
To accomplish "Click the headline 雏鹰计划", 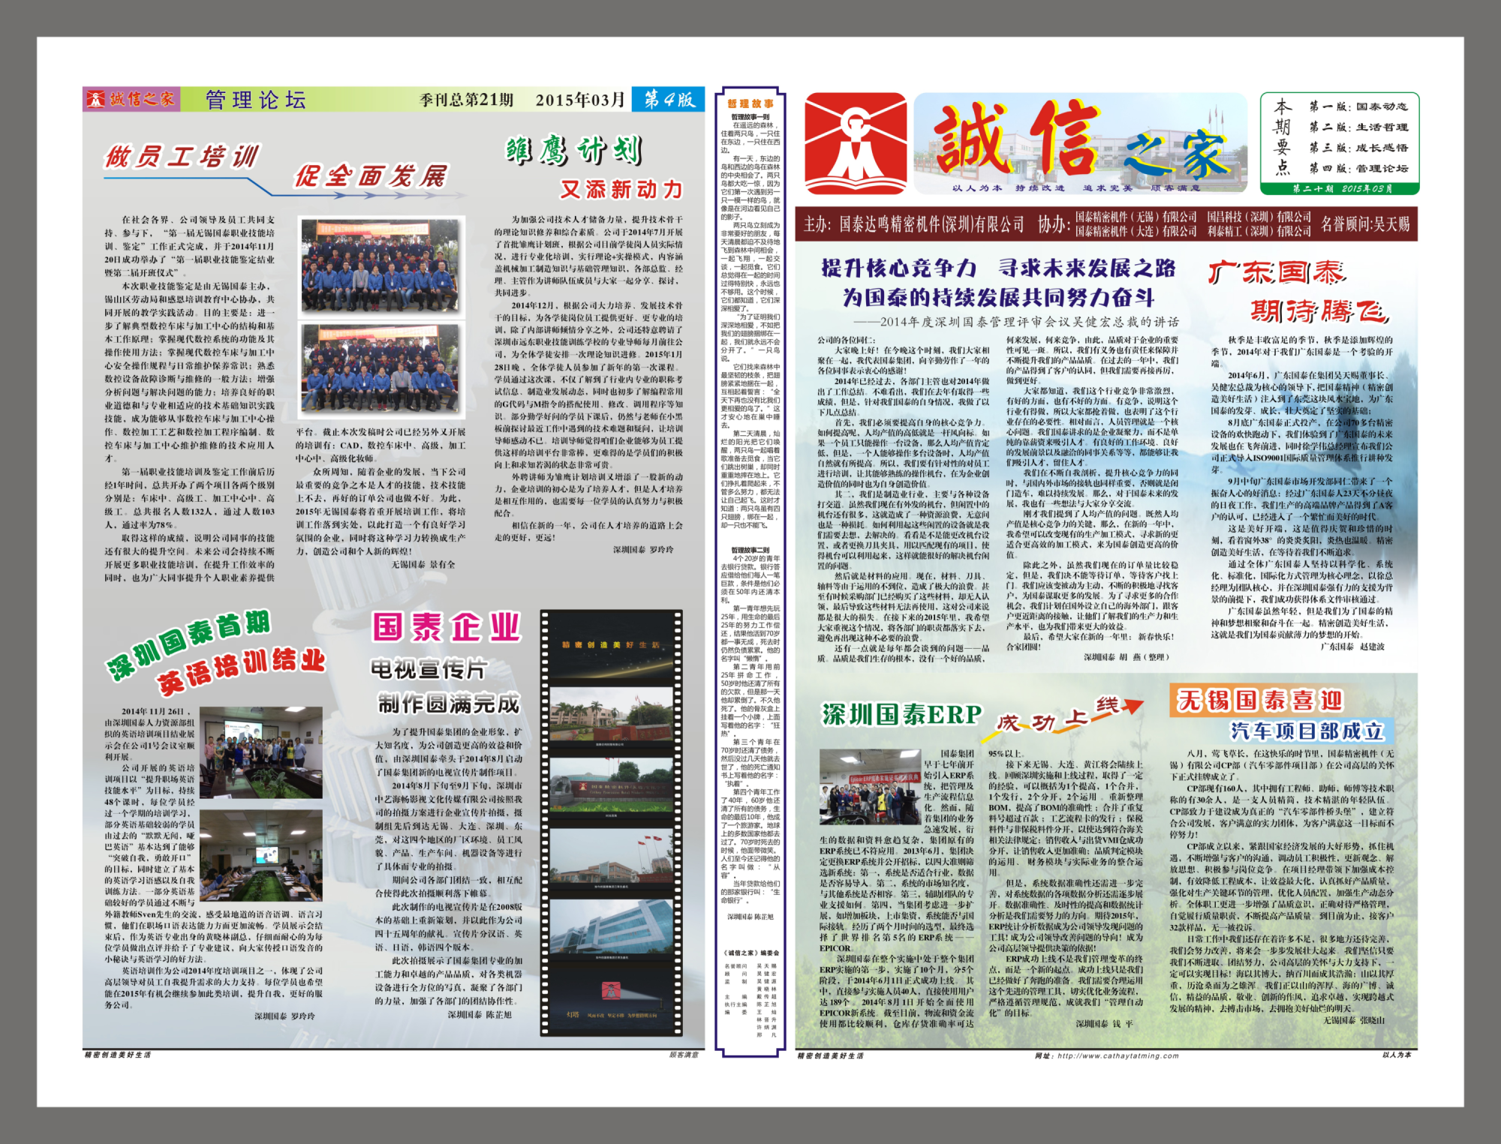I will [x=575, y=152].
